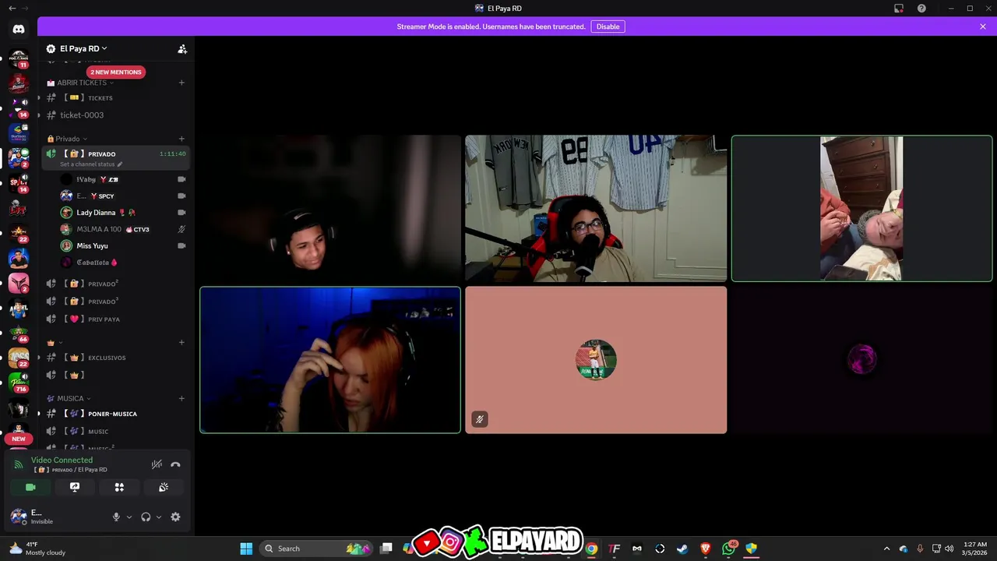Disconnect from voice with hang-up icon
This screenshot has width=997, height=561.
pos(175,464)
